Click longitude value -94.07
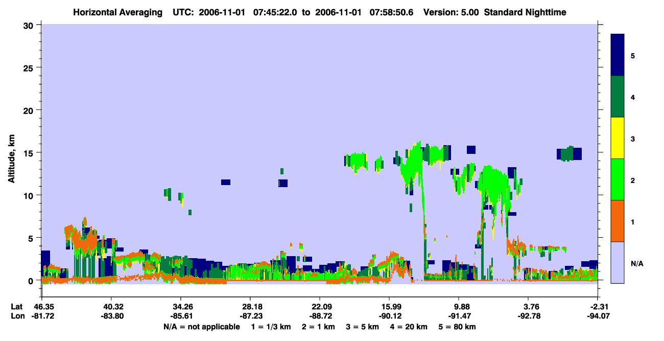The width and height of the screenshot is (664, 341). (x=598, y=316)
